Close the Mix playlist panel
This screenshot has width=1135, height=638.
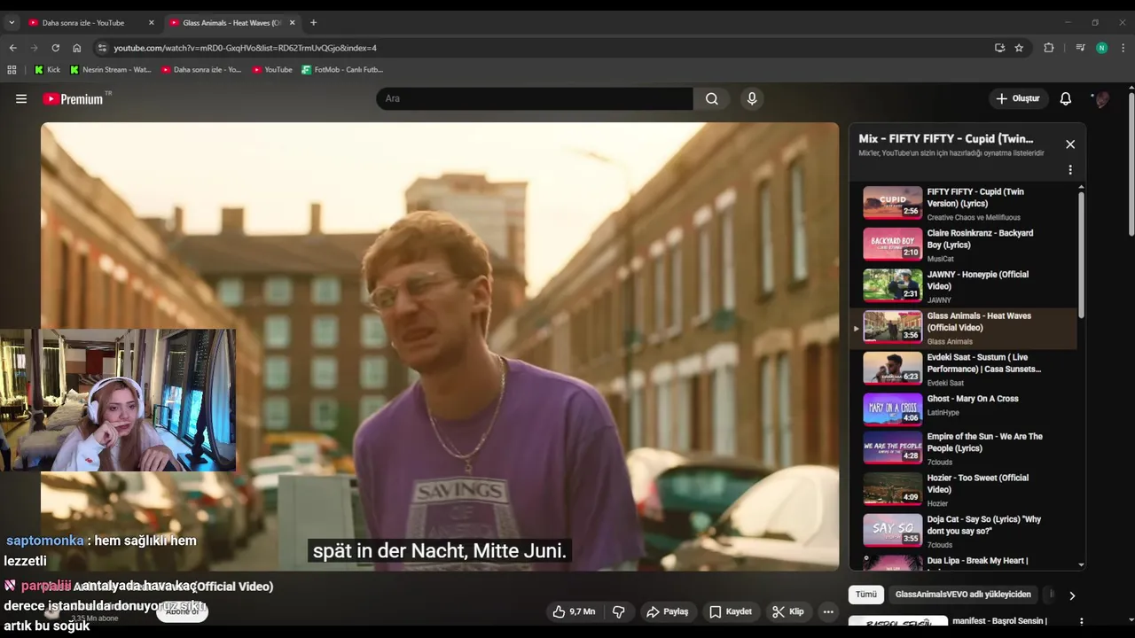click(1070, 144)
